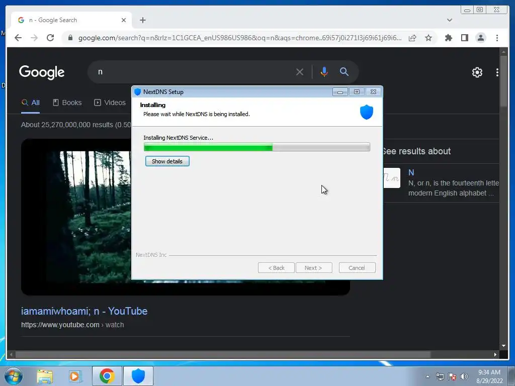Image resolution: width=515 pixels, height=386 pixels.
Task: Click the Chrome address bar URL
Action: 239,38
